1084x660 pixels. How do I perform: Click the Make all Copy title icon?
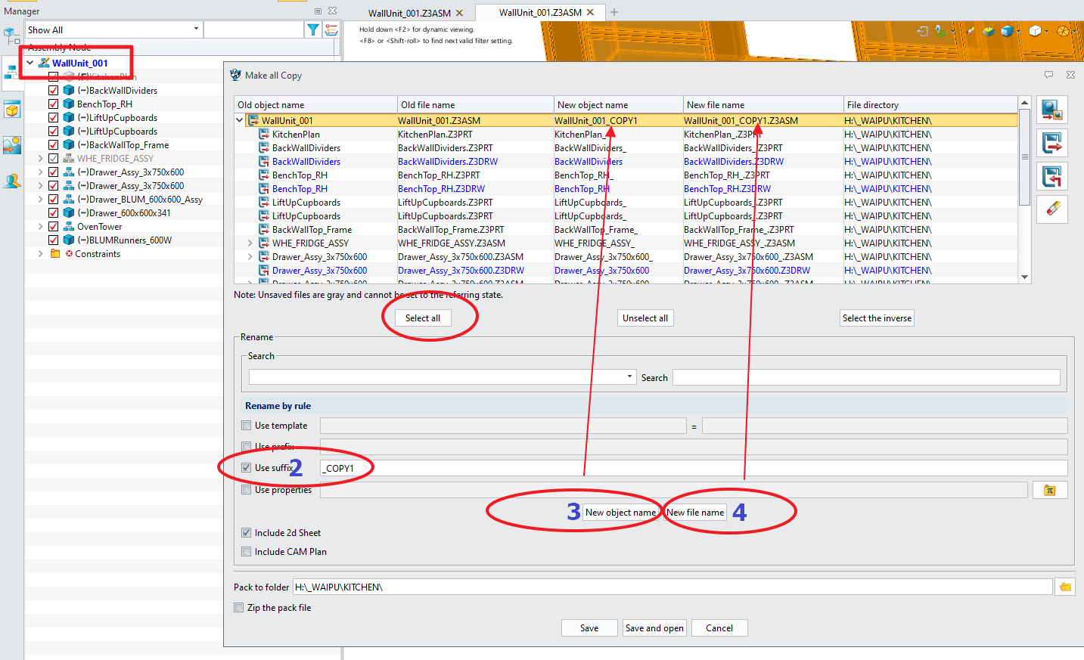point(235,75)
